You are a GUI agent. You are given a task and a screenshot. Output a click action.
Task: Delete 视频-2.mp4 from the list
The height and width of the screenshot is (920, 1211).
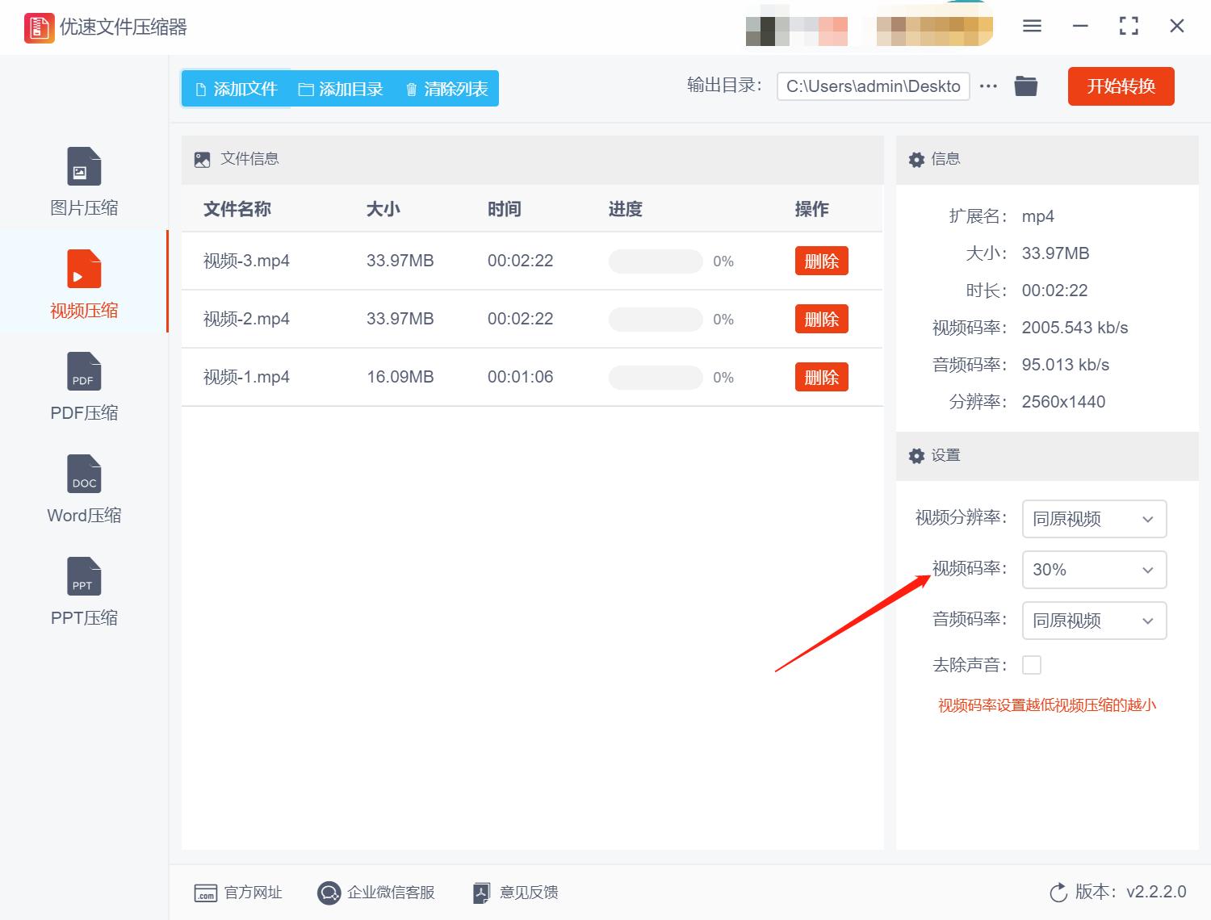821,319
